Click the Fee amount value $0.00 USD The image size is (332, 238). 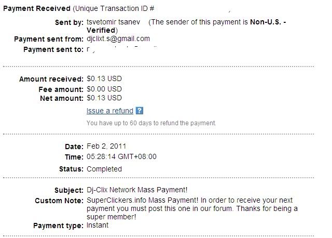pyautogui.click(x=104, y=89)
